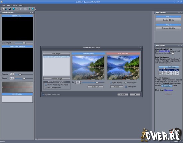
Task: Click the question mark help toolbar icon
Action: tap(29, 9)
